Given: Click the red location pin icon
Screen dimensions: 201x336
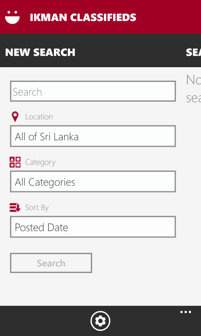Looking at the screenshot, I should [x=15, y=117].
